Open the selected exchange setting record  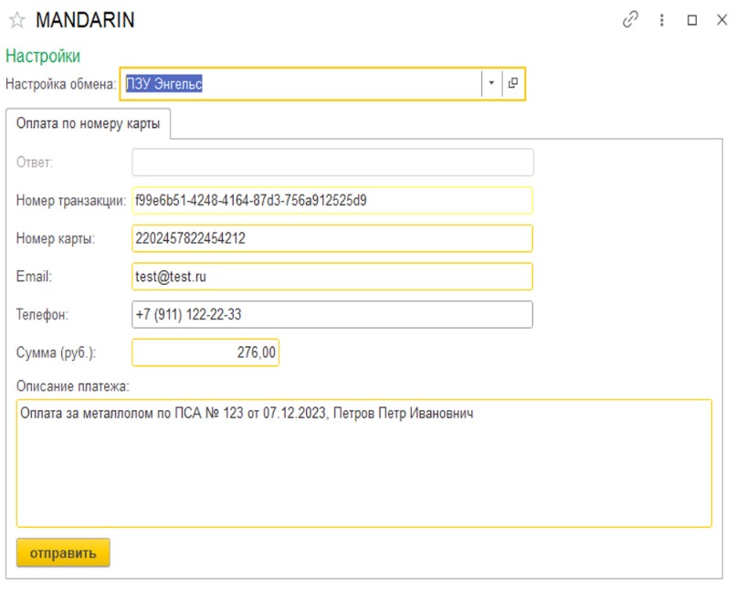pos(513,83)
